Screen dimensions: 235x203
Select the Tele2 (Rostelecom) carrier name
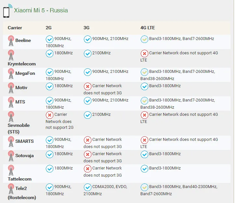point(22,193)
